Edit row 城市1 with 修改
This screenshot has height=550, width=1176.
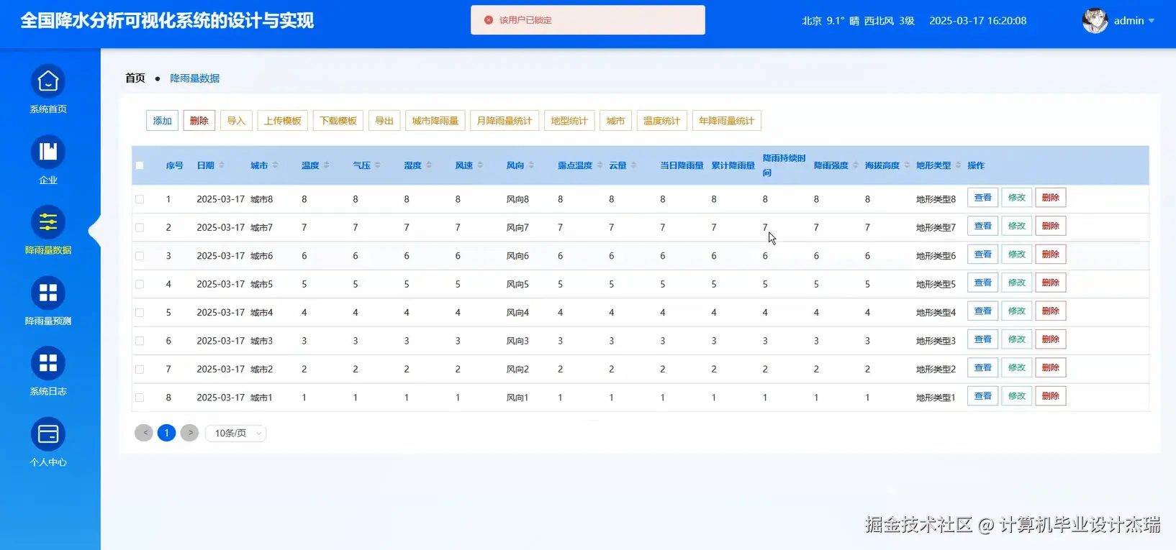coord(1017,396)
